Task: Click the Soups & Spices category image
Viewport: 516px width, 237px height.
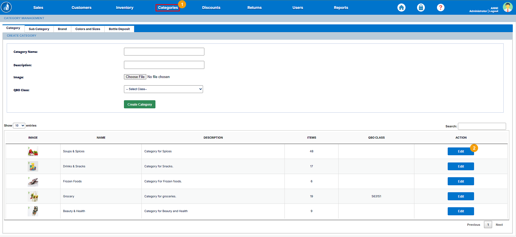Action: click(33, 151)
